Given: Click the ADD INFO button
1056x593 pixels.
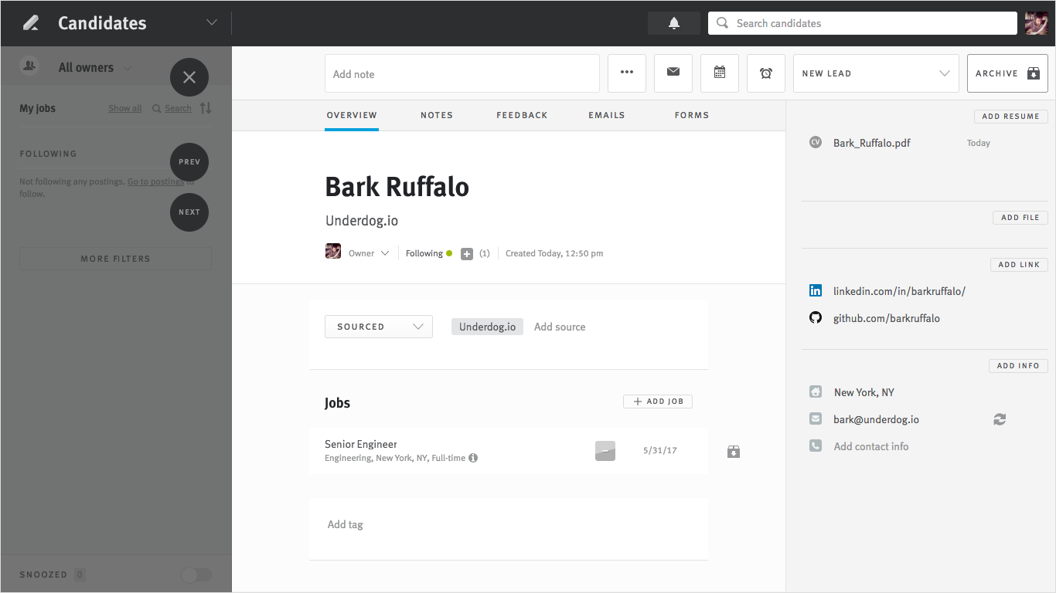Looking at the screenshot, I should 1018,366.
